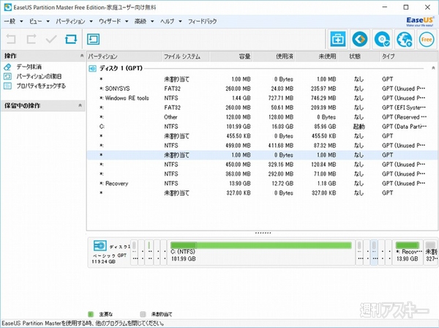Select the Windows RE tools partition row

[263, 98]
